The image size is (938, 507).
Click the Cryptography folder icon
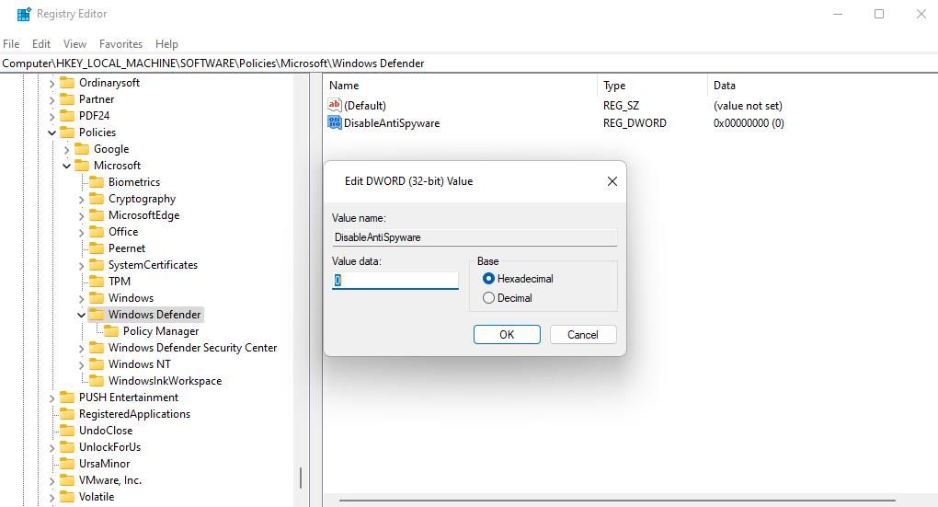[x=97, y=199]
